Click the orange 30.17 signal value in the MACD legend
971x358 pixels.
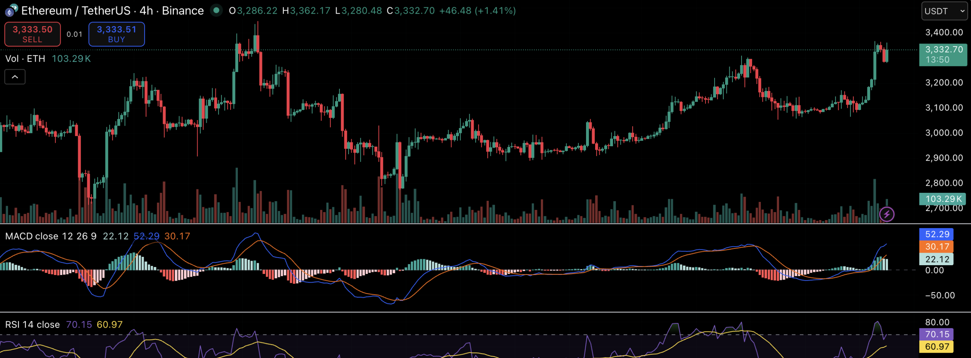tap(177, 236)
